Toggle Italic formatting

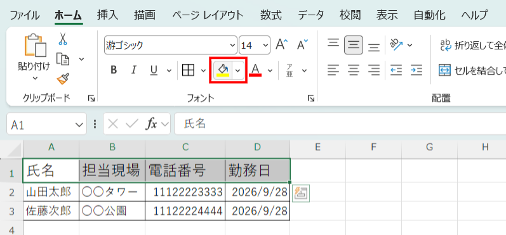[x=133, y=70]
